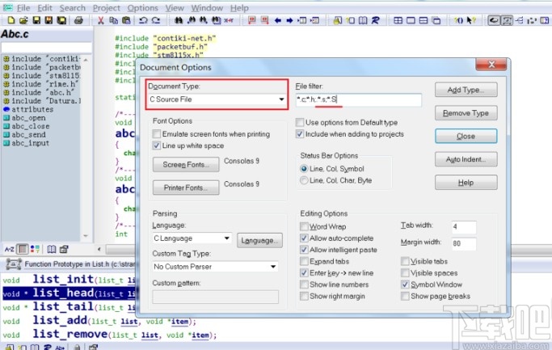The width and height of the screenshot is (552, 350).
Task: Click the Screen Fonts button
Action: [186, 164]
